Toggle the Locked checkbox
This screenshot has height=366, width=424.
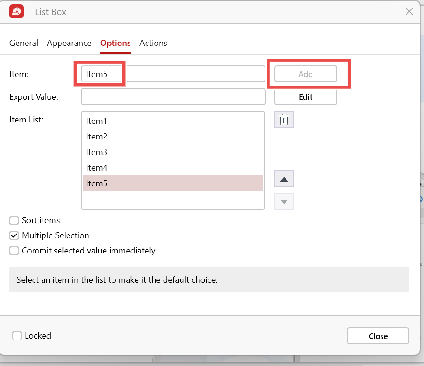coord(17,336)
